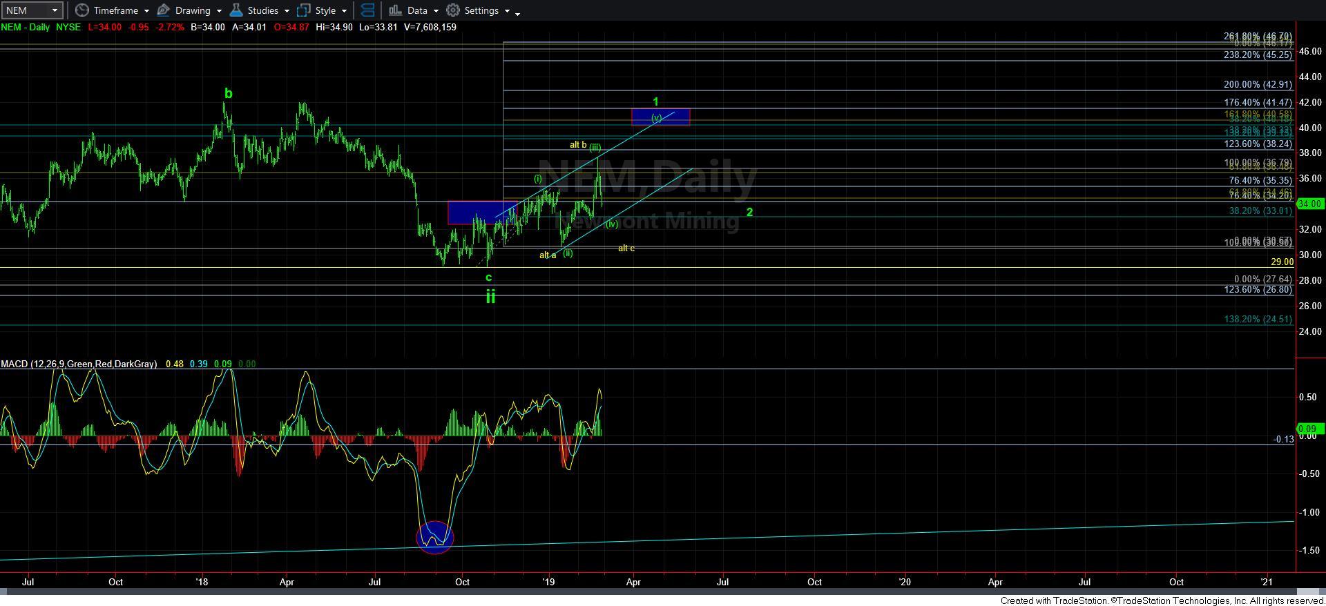This screenshot has height=606, width=1326.
Task: Click the green 0.09 MACD axis tag
Action: tap(1310, 429)
